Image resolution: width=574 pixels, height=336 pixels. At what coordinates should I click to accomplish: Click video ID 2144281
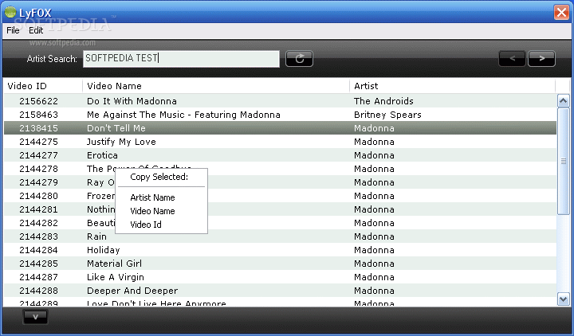(38, 209)
